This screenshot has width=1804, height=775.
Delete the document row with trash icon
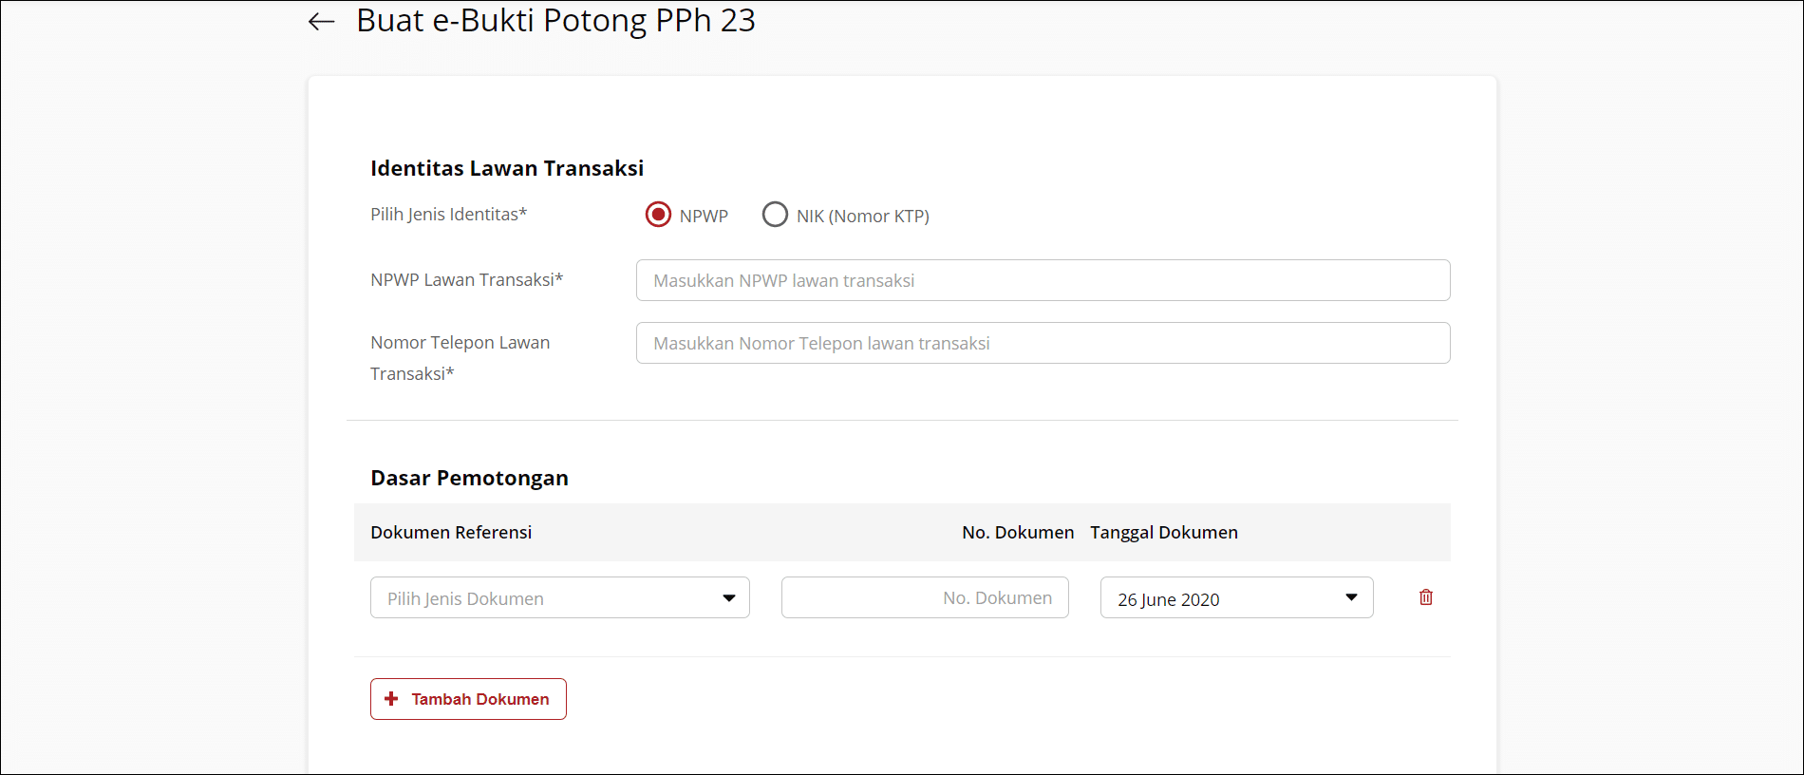(x=1425, y=597)
